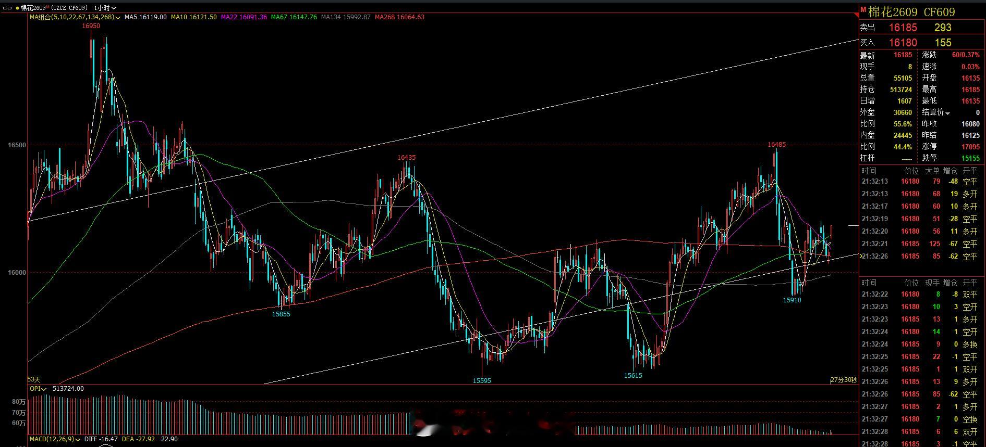Image resolution: width=986 pixels, height=447 pixels.
Task: Click the 日增 value 1607
Action: [x=905, y=101]
